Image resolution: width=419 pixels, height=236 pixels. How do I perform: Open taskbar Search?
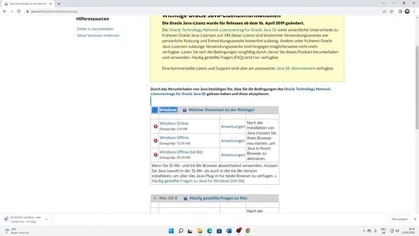pyautogui.click(x=181, y=231)
